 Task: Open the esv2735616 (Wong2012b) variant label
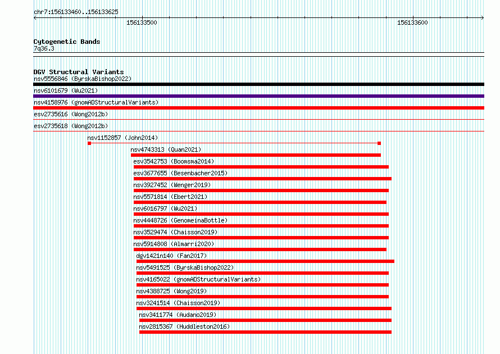point(71,114)
